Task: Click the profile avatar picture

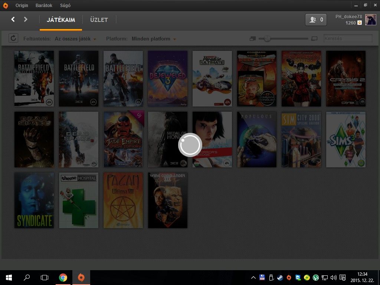Action: coord(371,20)
